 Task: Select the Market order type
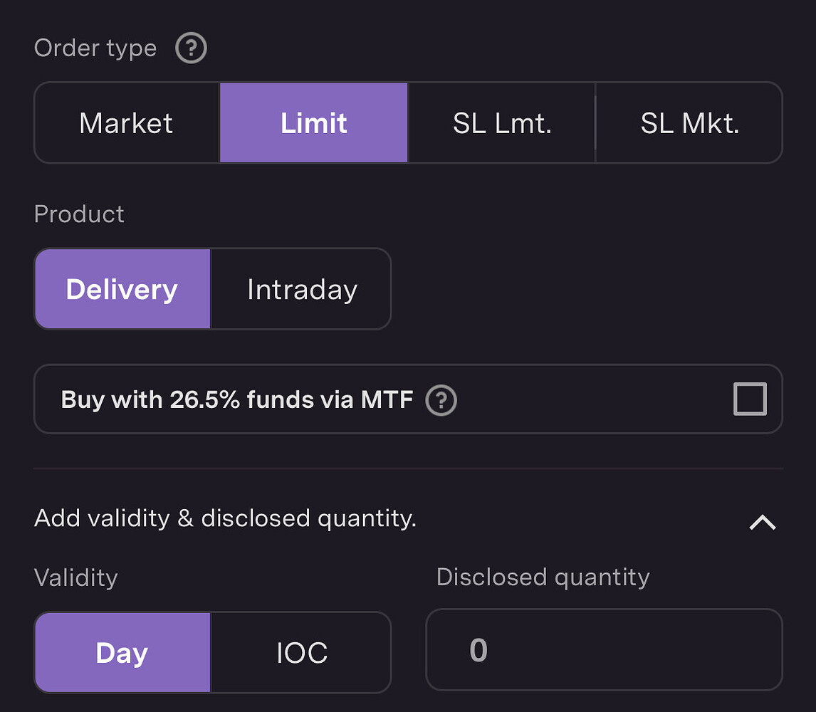coord(125,122)
